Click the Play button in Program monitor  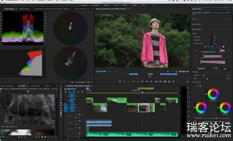[x=142, y=81]
